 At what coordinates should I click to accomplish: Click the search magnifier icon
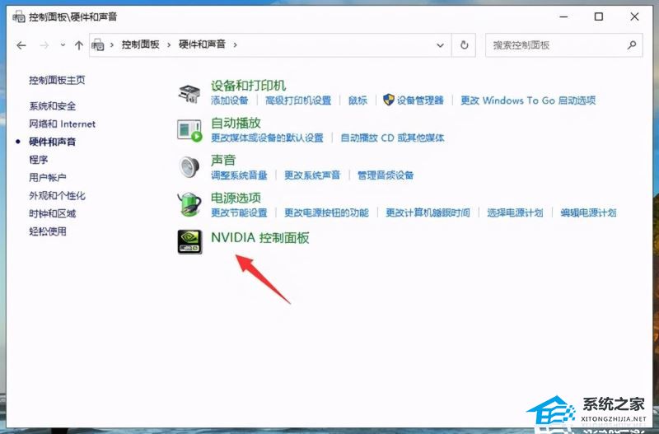click(x=632, y=45)
